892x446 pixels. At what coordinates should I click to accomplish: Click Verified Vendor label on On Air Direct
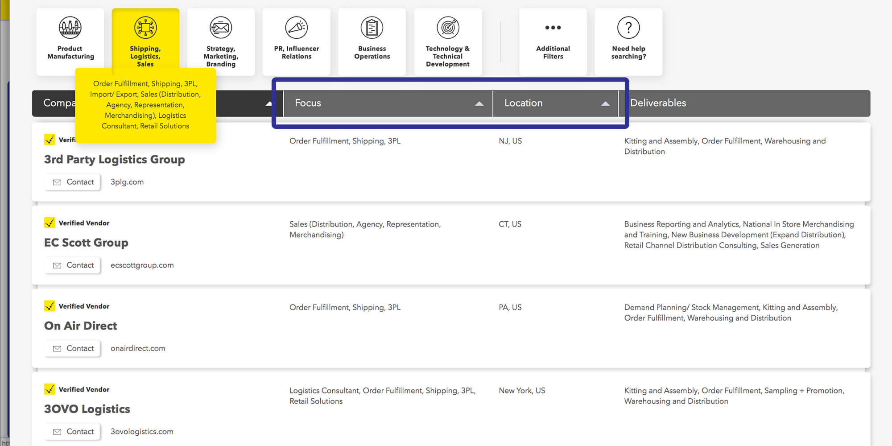(84, 306)
